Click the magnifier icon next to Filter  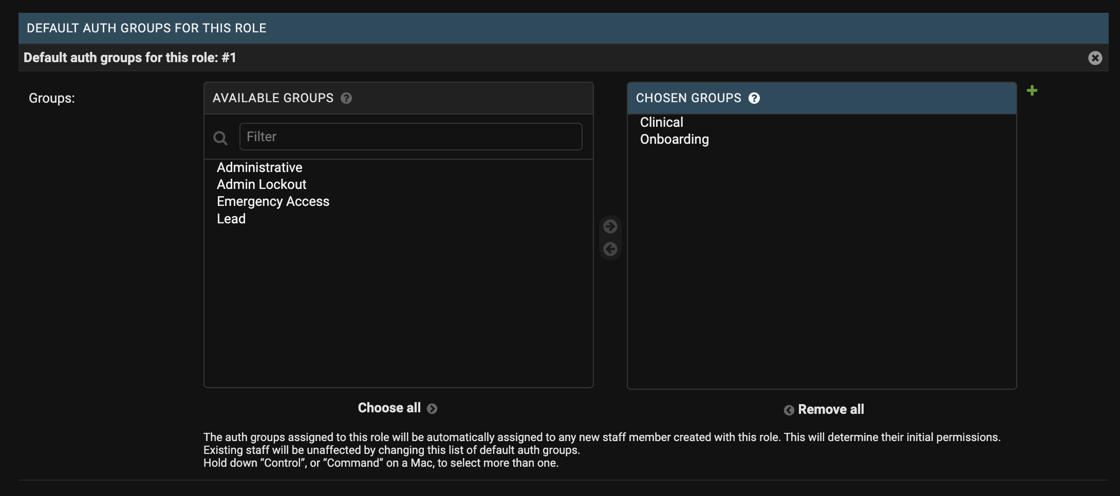[220, 138]
